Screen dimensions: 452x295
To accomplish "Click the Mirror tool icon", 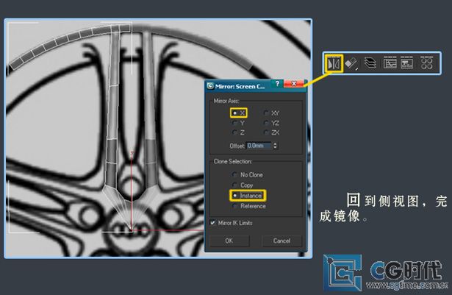I will 334,64.
